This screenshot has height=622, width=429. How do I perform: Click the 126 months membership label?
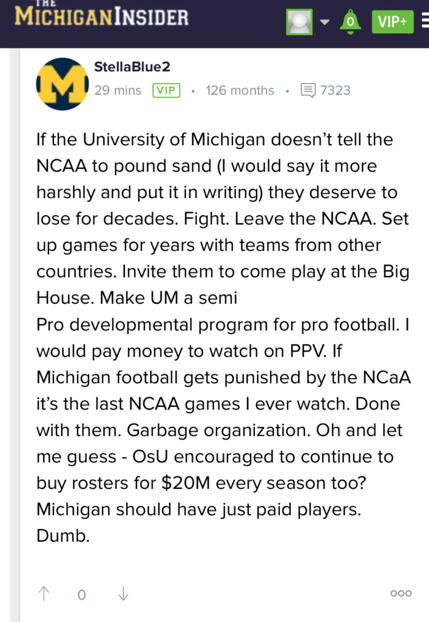pos(240,91)
